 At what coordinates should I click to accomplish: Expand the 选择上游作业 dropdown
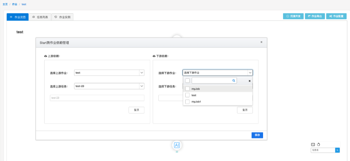(x=109, y=73)
